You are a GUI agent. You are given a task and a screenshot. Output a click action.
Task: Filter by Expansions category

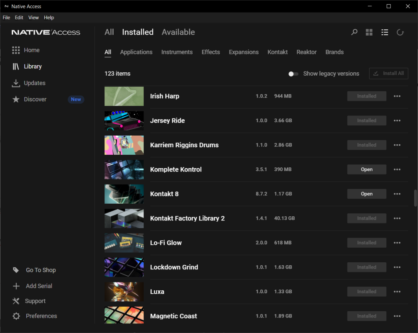coord(244,52)
